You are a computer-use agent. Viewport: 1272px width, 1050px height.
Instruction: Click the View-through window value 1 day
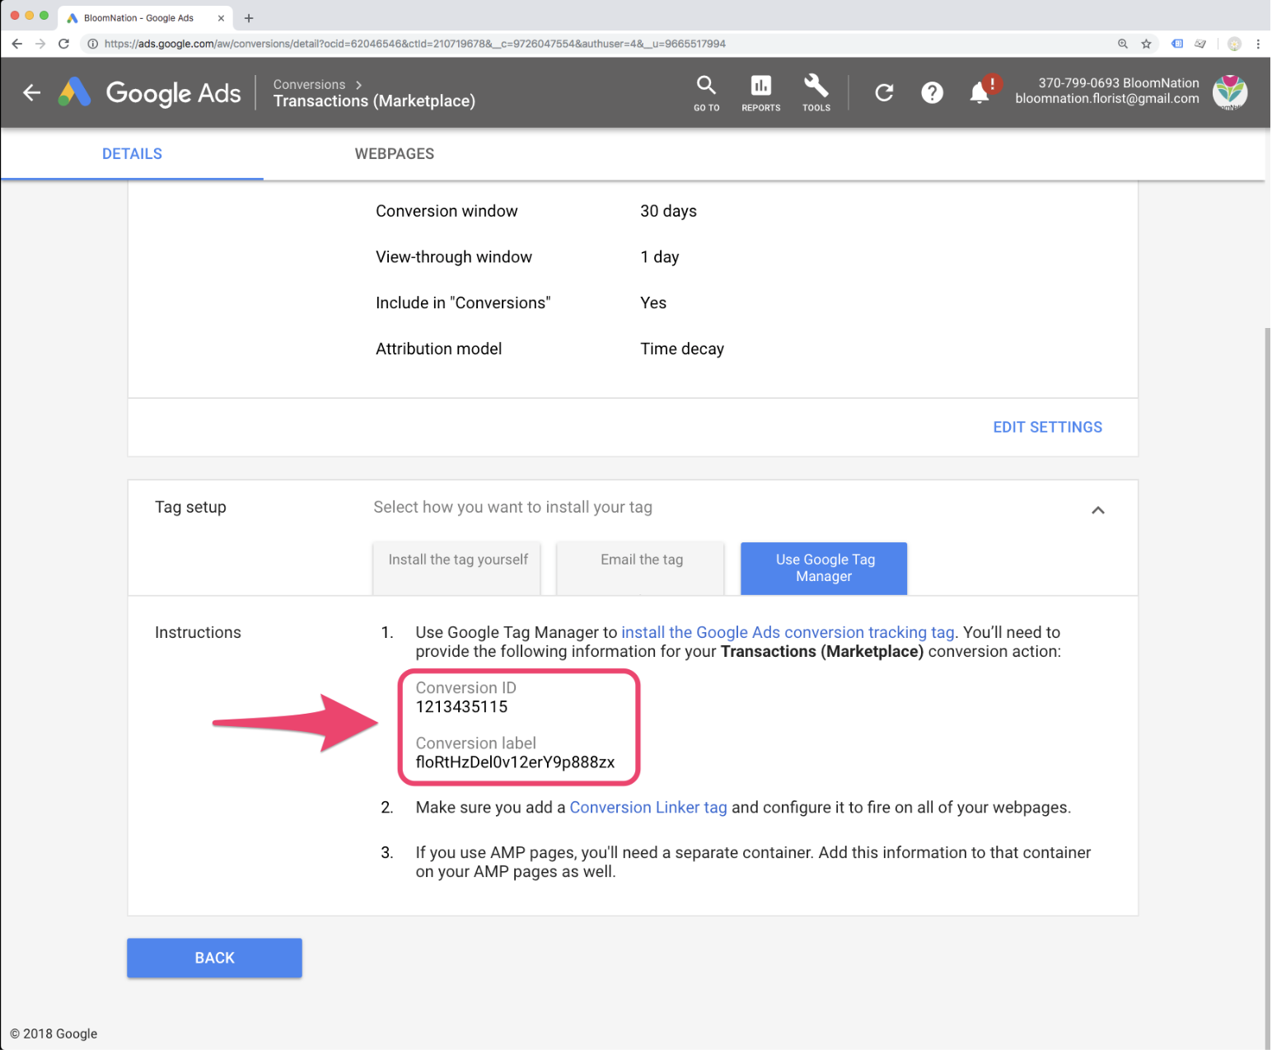point(660,257)
